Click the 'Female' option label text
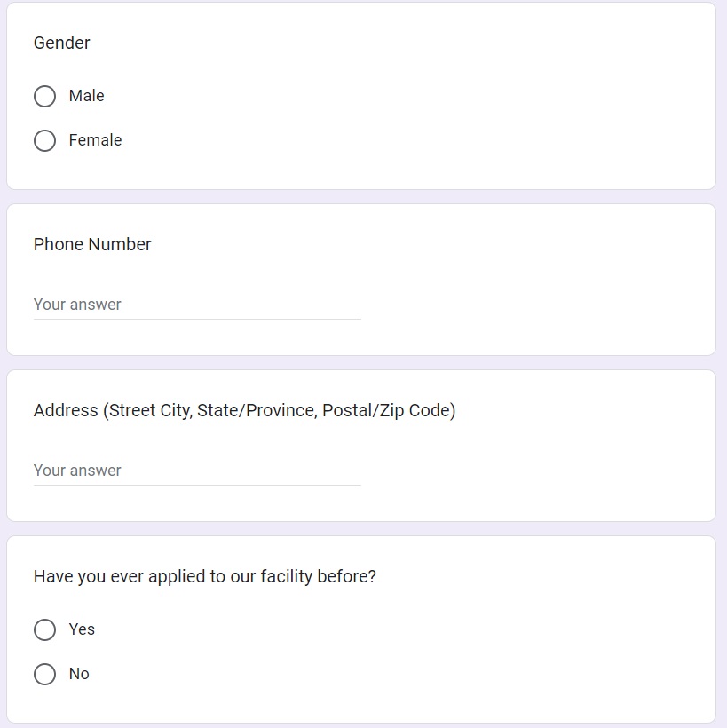The image size is (727, 728). [x=95, y=140]
